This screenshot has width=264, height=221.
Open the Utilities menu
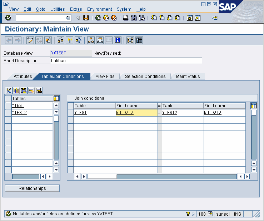(x=58, y=9)
